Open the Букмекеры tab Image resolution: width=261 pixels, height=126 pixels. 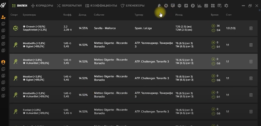coord(132,6)
